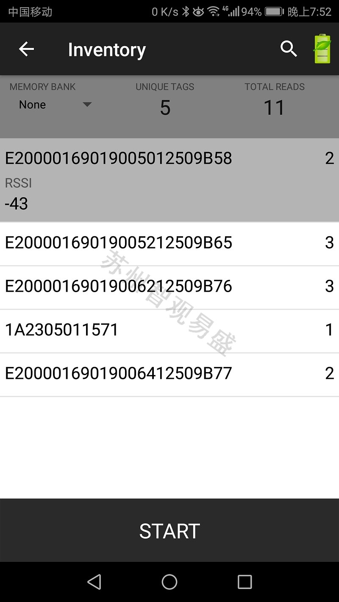Screen dimensions: 339x602
Task: Expand the Memory Bank dropdown arrow
Action: (87, 105)
